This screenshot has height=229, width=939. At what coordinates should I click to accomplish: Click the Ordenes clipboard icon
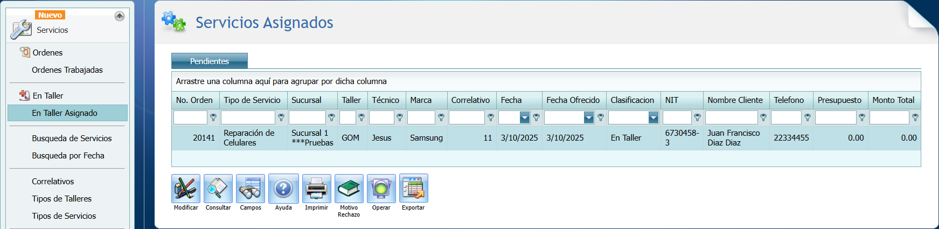click(25, 52)
